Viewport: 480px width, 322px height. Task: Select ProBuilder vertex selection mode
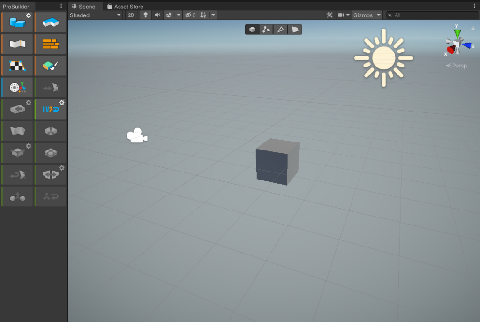(x=266, y=30)
